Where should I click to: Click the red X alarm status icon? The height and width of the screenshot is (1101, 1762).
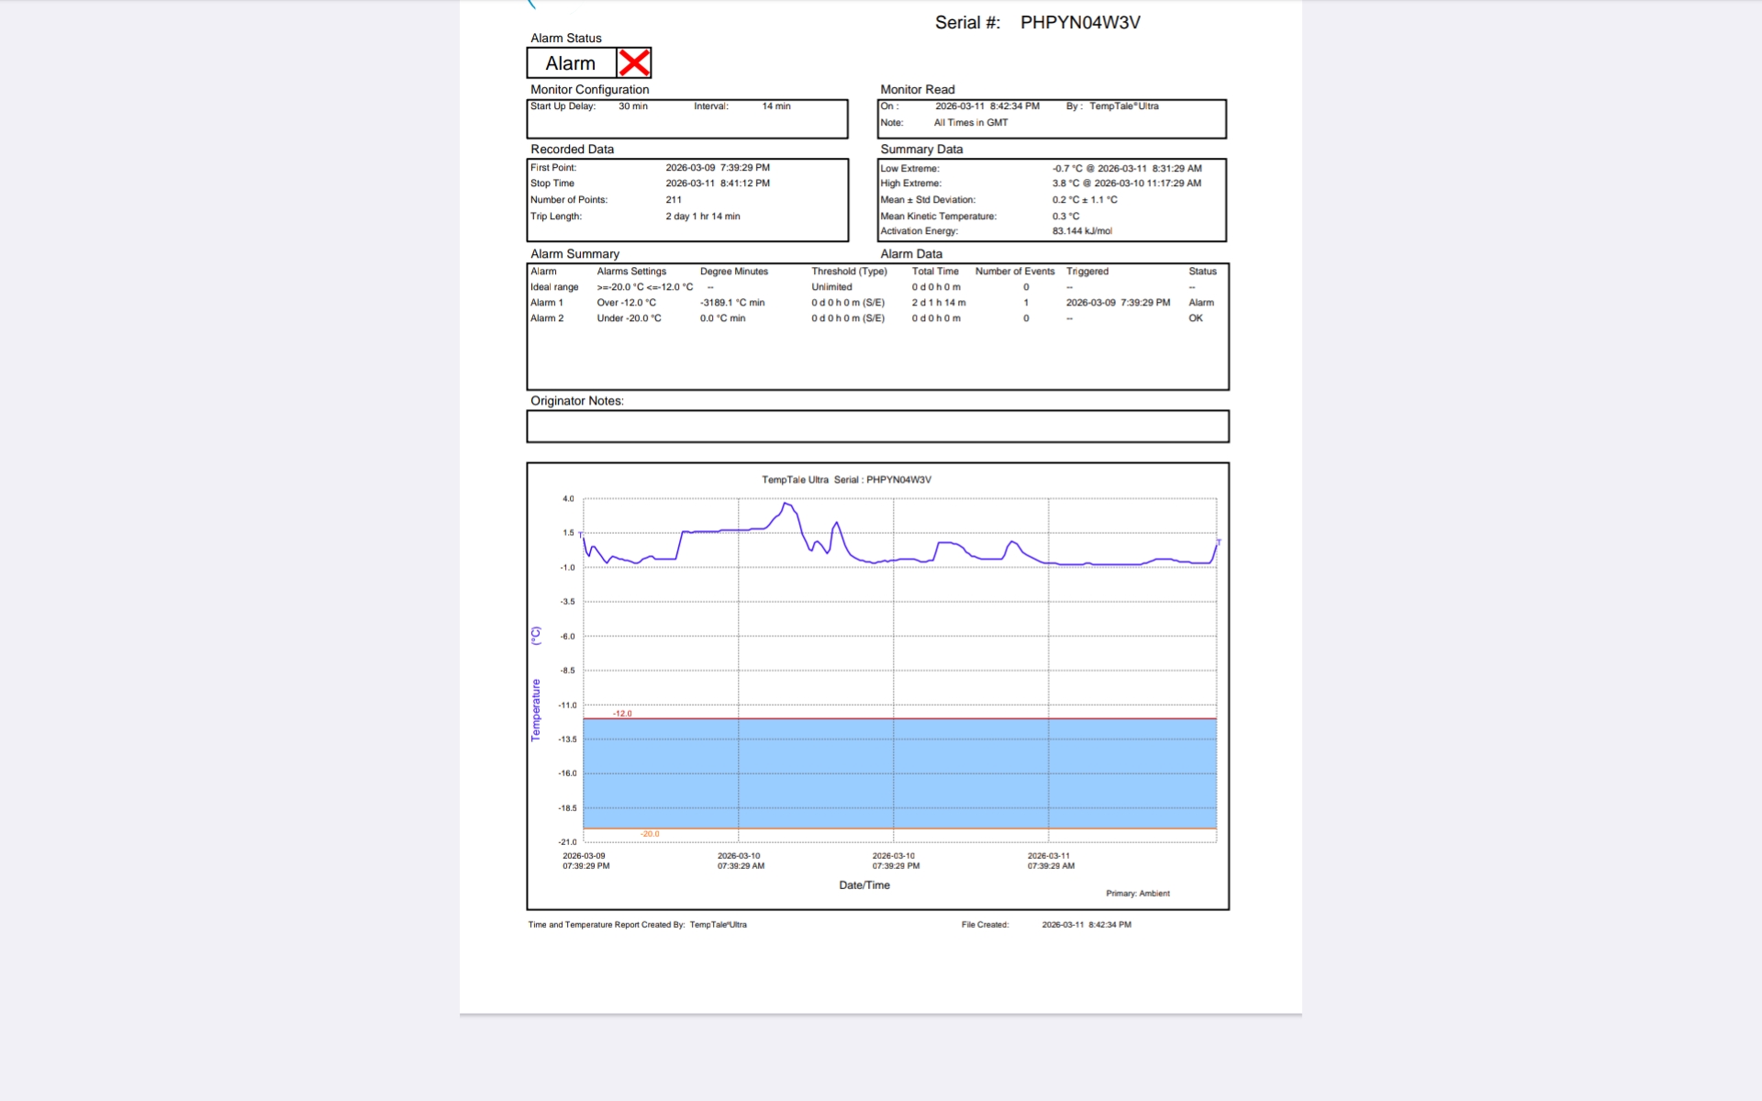pos(634,63)
